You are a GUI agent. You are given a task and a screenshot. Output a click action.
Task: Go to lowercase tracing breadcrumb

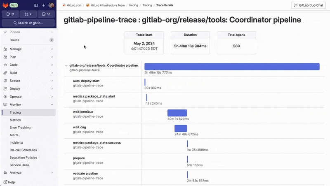(x=133, y=5)
